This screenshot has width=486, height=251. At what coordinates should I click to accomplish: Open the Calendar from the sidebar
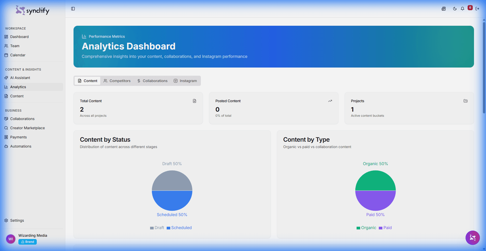click(x=18, y=55)
